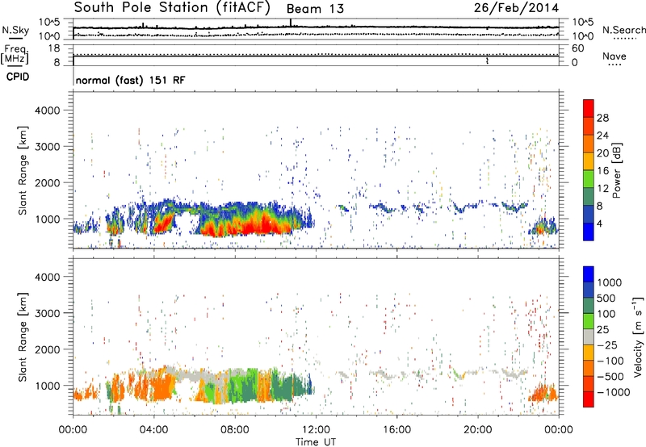Click the 'Velocity [m s-1]' colorbar label

click(638, 336)
